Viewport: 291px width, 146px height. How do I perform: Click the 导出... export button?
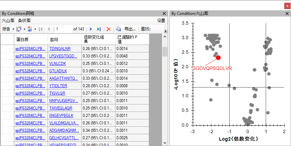point(130,29)
